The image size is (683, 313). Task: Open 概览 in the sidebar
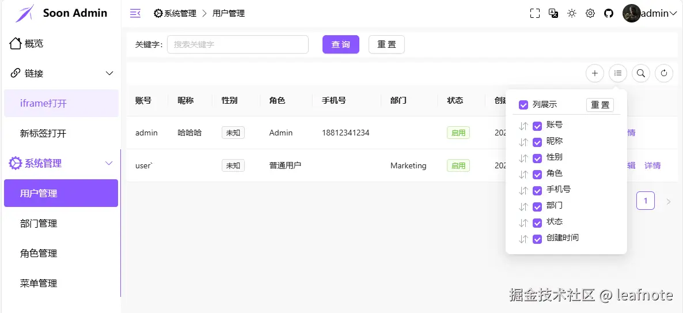(61, 43)
